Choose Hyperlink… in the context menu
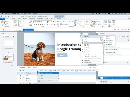The image size is (130, 97). point(92,60)
